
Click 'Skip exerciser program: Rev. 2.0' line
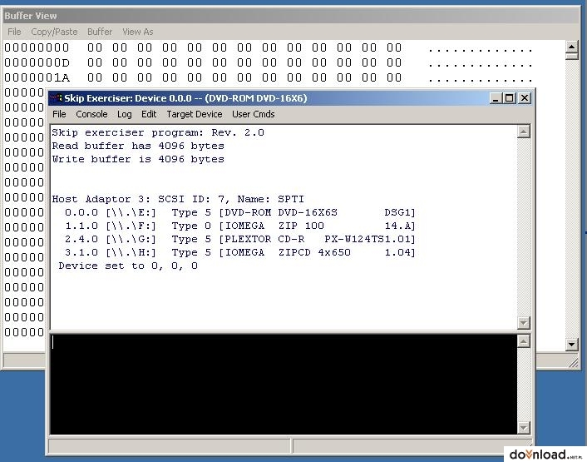158,132
